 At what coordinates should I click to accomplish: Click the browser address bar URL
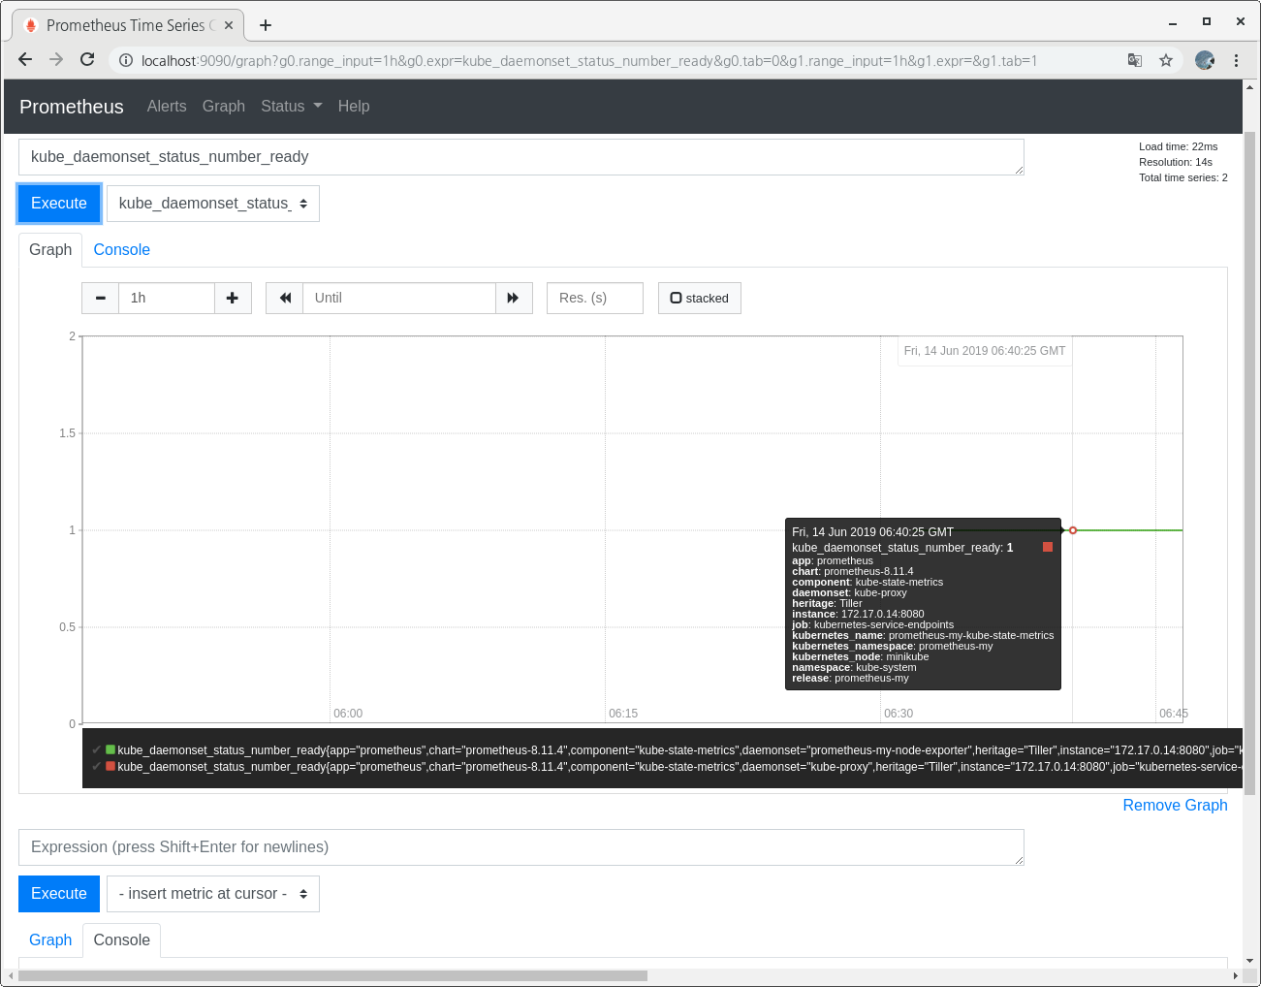pos(589,61)
